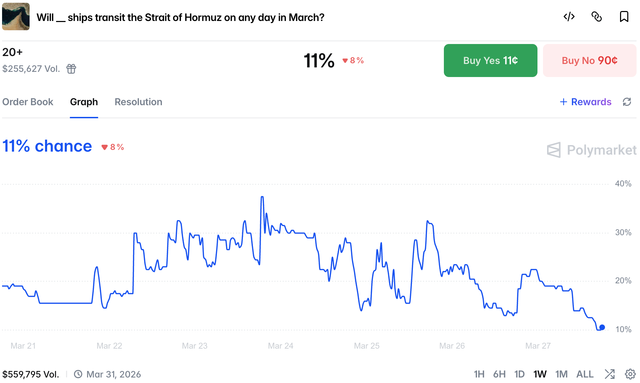
Task: Refresh the market data icon
Action: click(x=627, y=102)
